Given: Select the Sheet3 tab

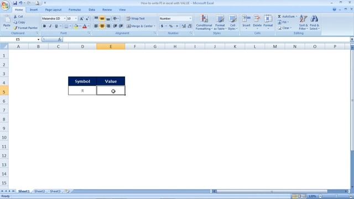Looking at the screenshot, I should [55, 191].
